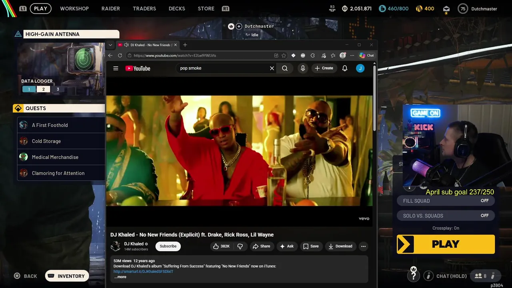The height and width of the screenshot is (288, 512).
Task: Open the game mail inbox icon
Action: click(x=446, y=9)
